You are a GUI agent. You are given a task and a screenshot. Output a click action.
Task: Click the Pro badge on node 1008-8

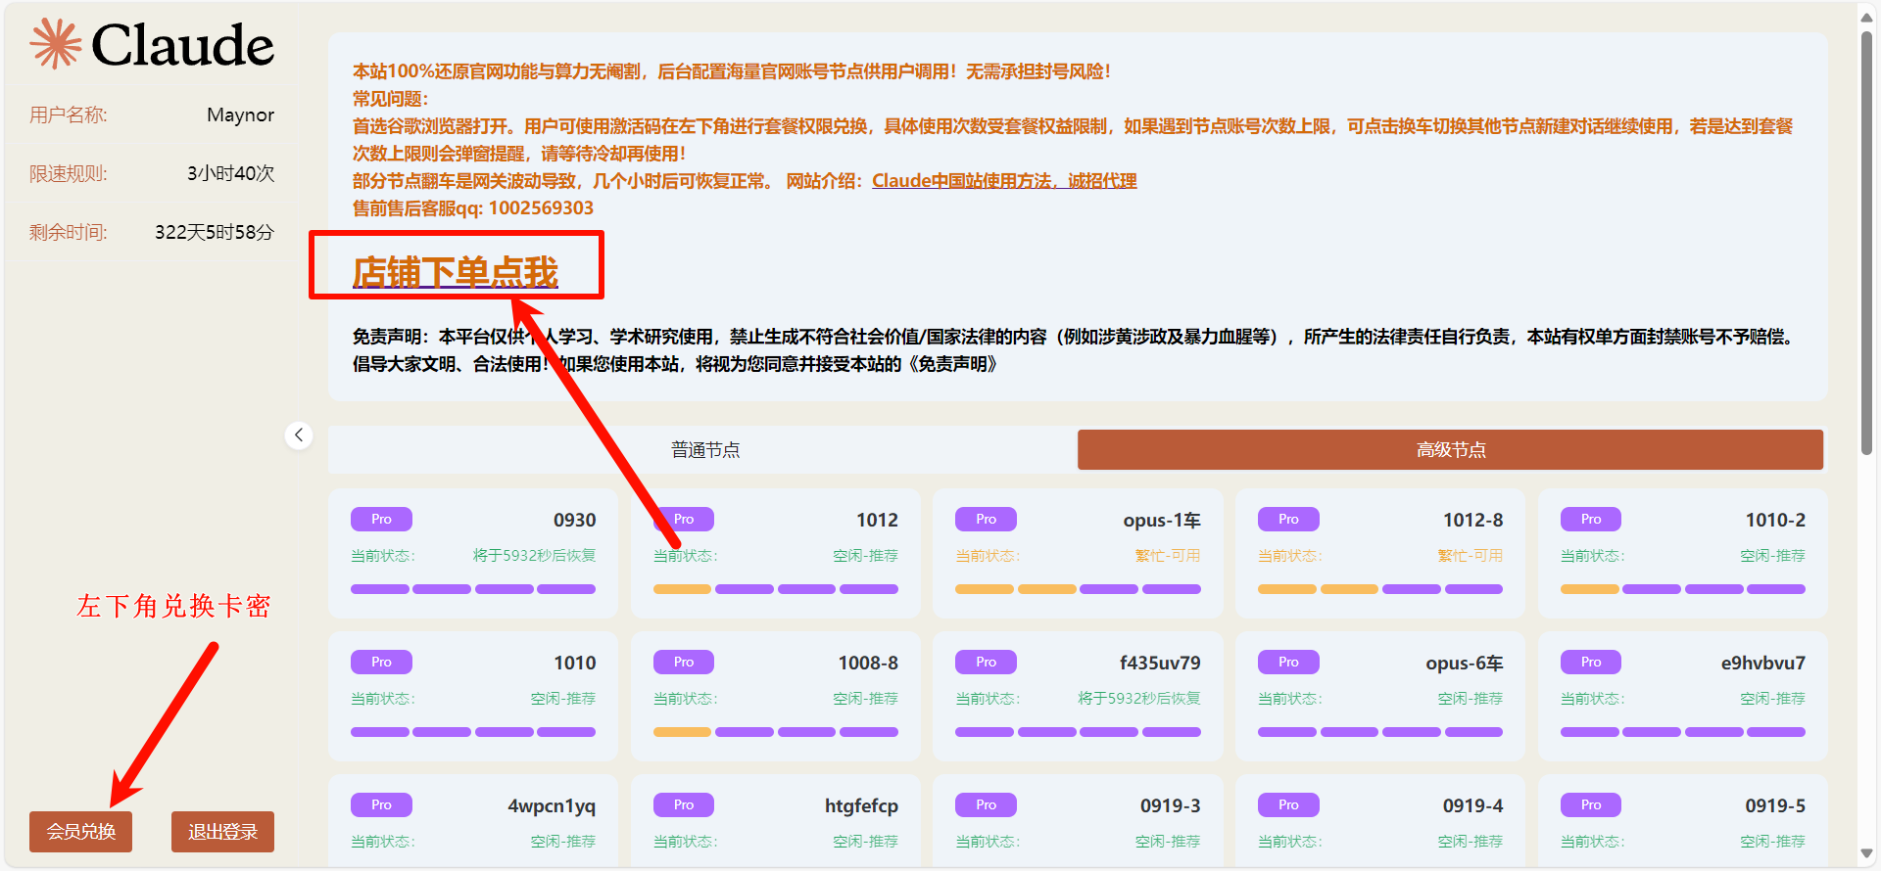click(684, 662)
